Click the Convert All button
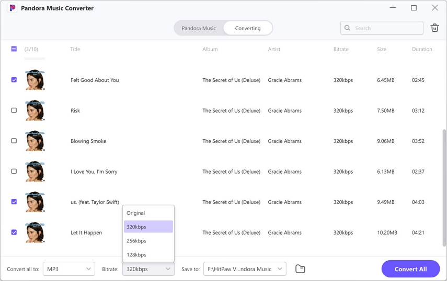The width and height of the screenshot is (447, 281). pyautogui.click(x=410, y=269)
